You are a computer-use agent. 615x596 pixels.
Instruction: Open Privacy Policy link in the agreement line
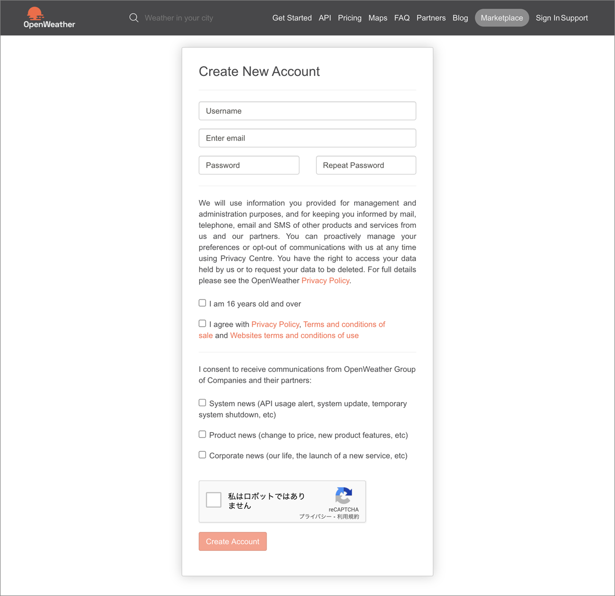coord(275,324)
